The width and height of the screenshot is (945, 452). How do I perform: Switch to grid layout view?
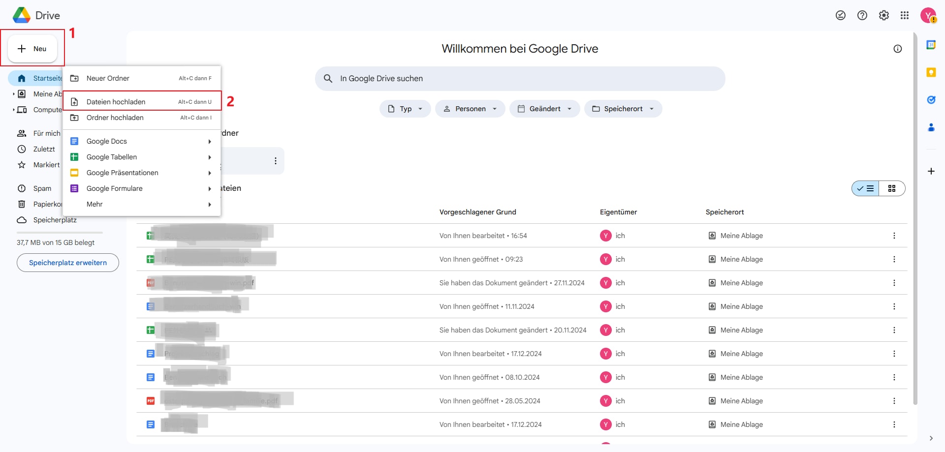coord(892,188)
